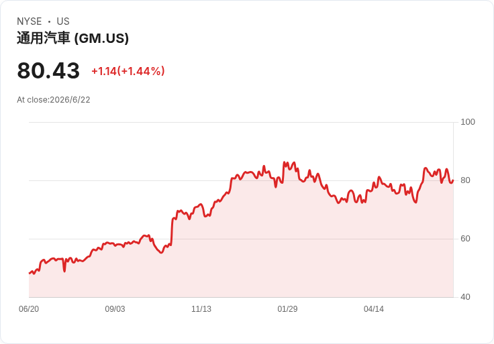This screenshot has width=494, height=344.
Task: Click the chart line's final endpoint
Action: 453,180
